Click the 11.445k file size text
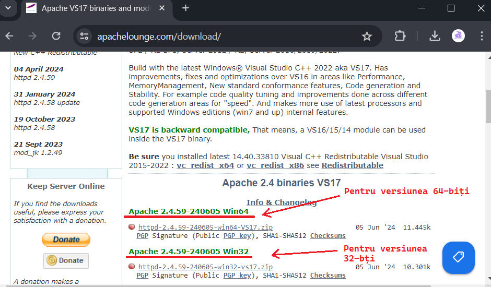This screenshot has width=491, height=287. tap(416, 227)
